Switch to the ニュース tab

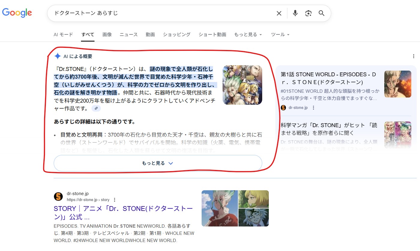(x=129, y=35)
